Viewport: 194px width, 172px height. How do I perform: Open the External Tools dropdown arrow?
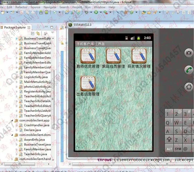pyautogui.click(x=110, y=12)
